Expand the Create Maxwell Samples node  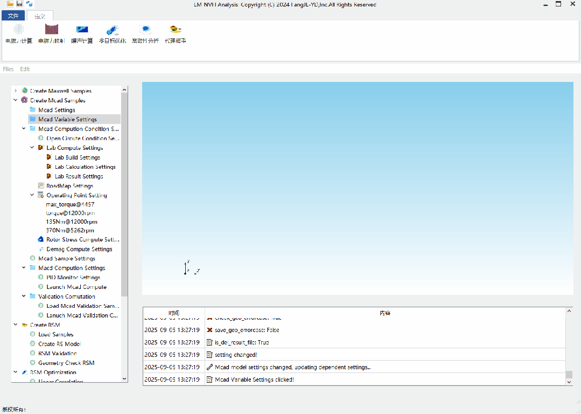[16, 91]
